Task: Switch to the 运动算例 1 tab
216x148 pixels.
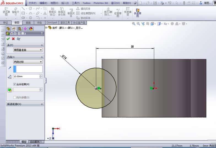Action: click(36, 142)
